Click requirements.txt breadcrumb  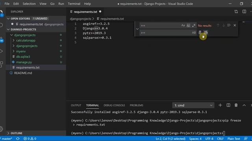[x=112, y=19]
